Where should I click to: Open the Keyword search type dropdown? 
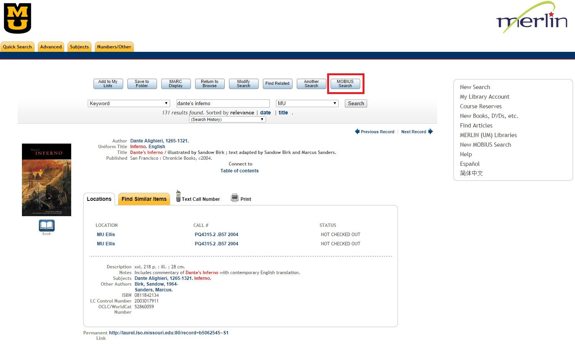(129, 103)
